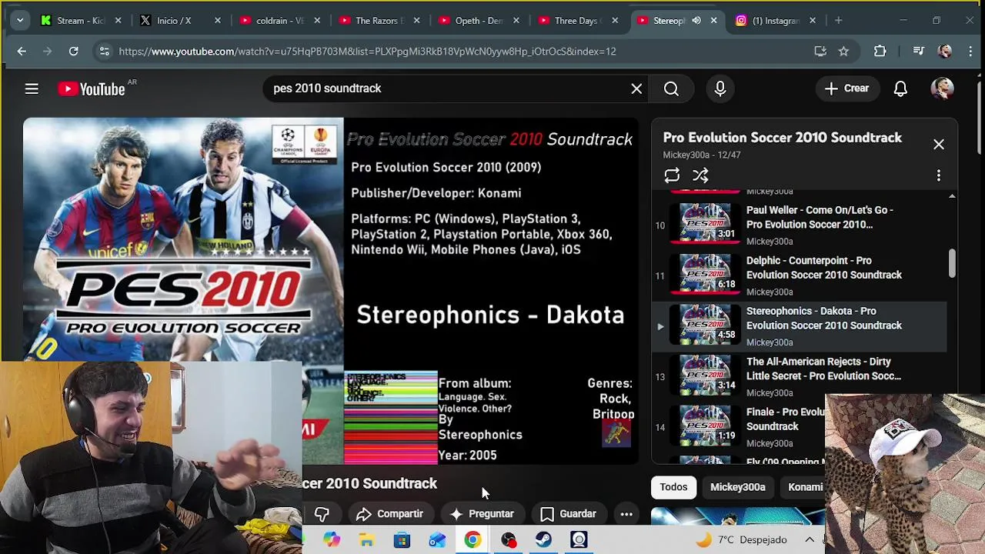Close the playlist panel
Screen dimensions: 985x554
939,145
